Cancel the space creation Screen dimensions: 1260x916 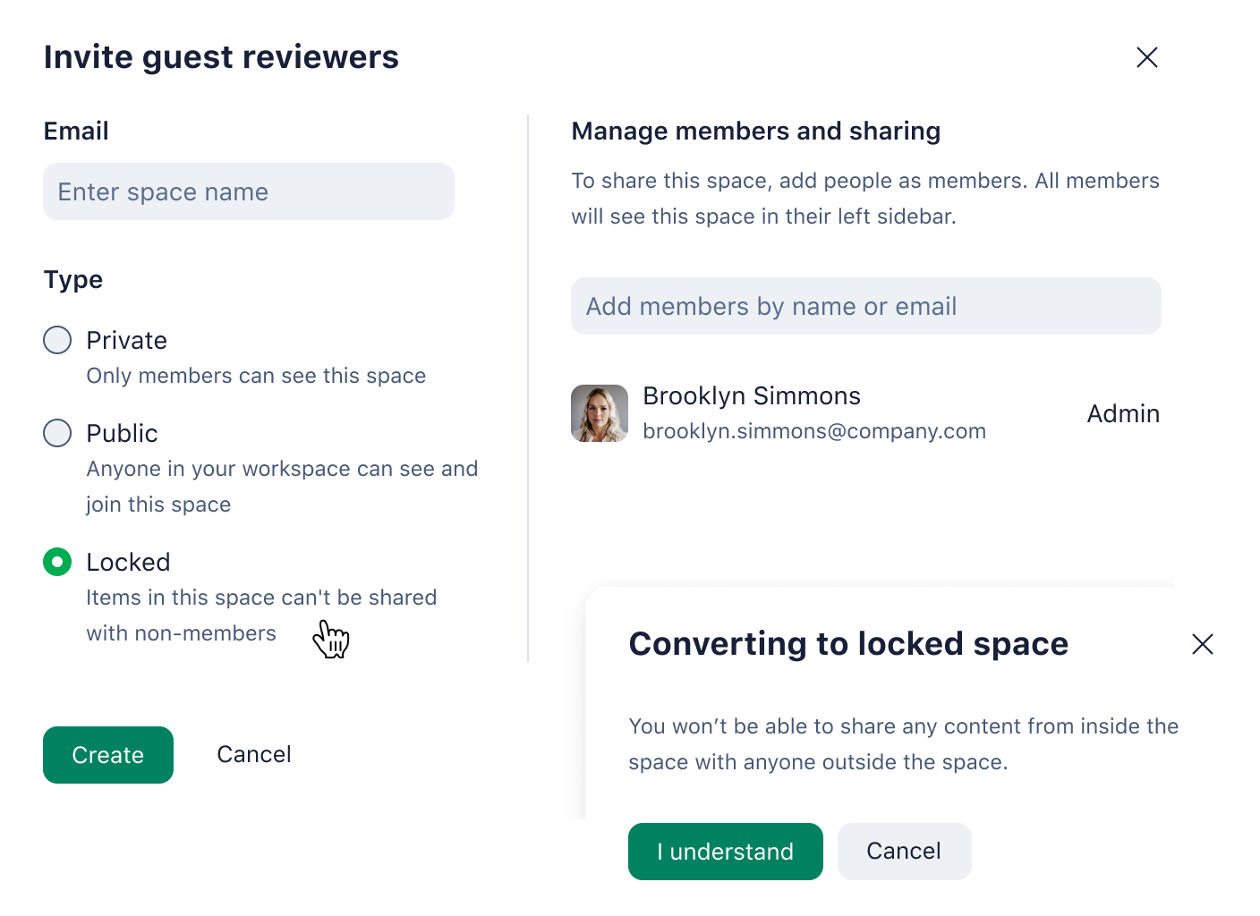(253, 754)
